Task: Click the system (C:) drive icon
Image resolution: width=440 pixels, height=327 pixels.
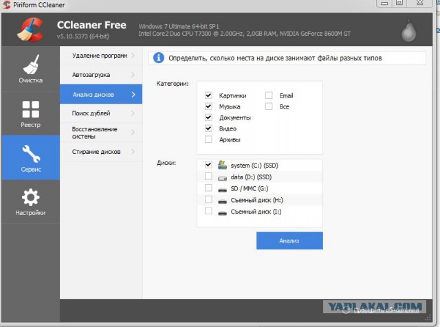Action: pos(222,165)
